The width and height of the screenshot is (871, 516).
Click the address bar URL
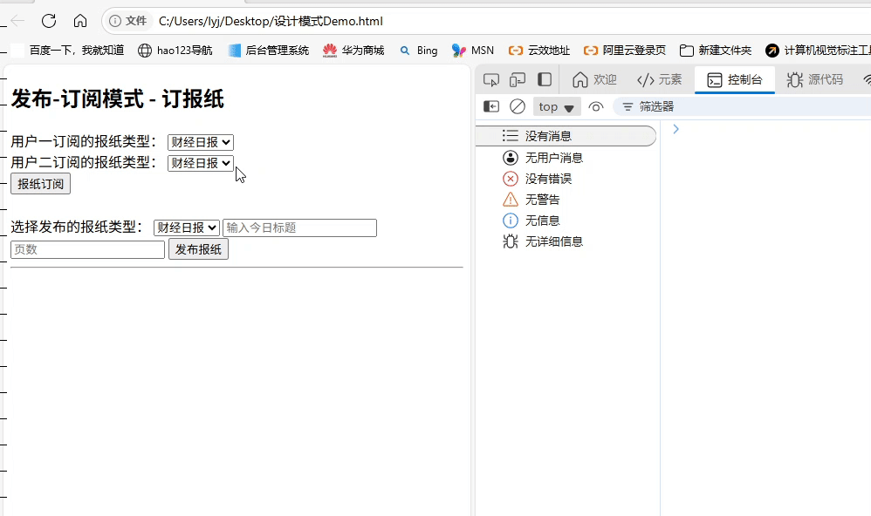pos(271,21)
